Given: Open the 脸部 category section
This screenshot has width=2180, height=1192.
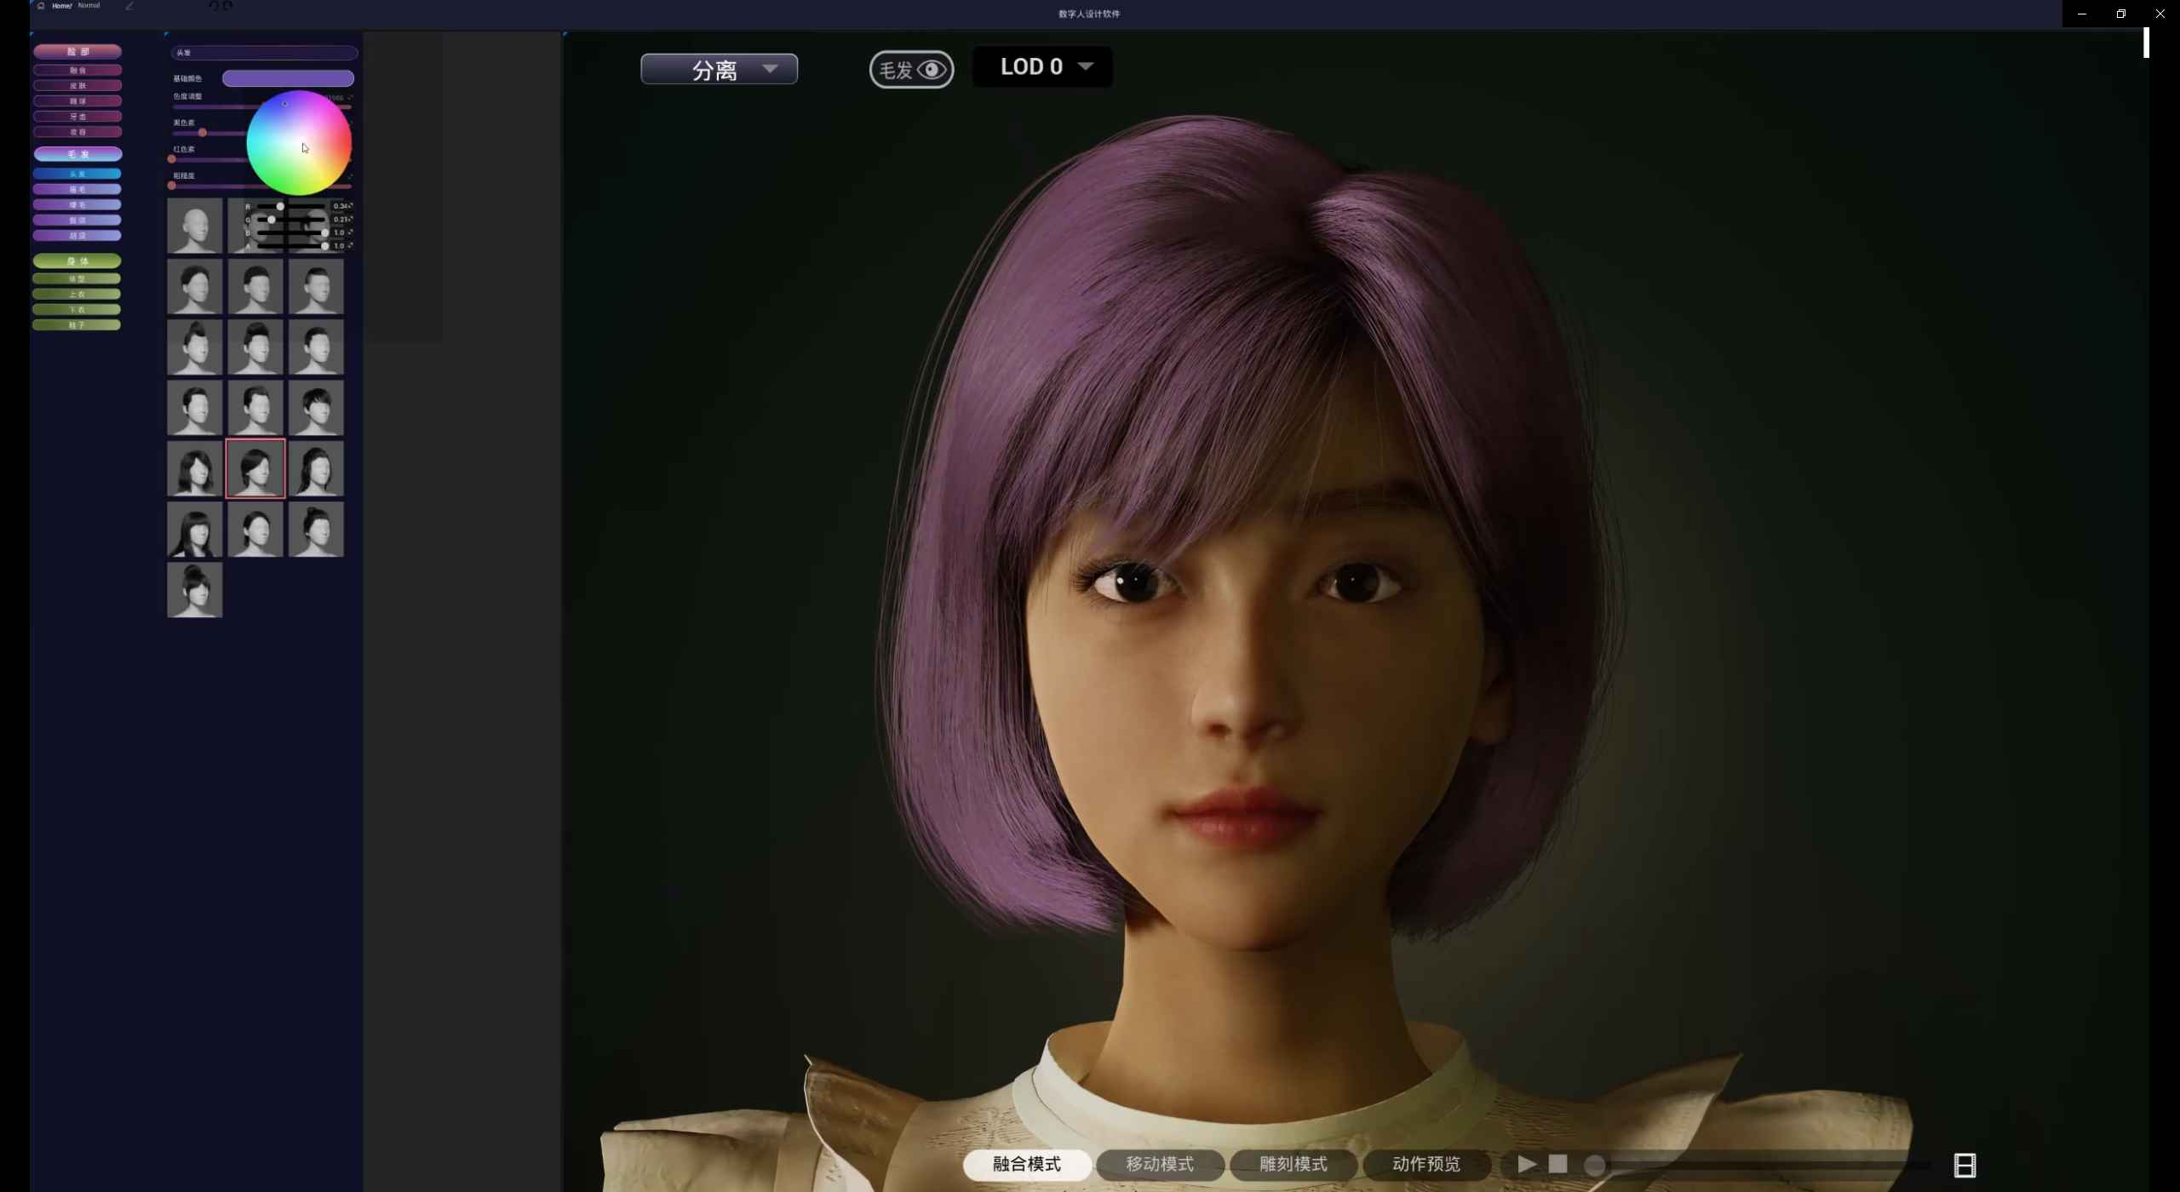Looking at the screenshot, I should point(77,52).
